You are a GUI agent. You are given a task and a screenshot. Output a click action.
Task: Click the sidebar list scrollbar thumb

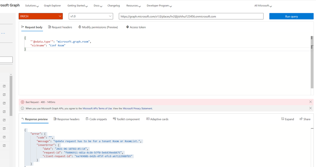tap(11, 96)
